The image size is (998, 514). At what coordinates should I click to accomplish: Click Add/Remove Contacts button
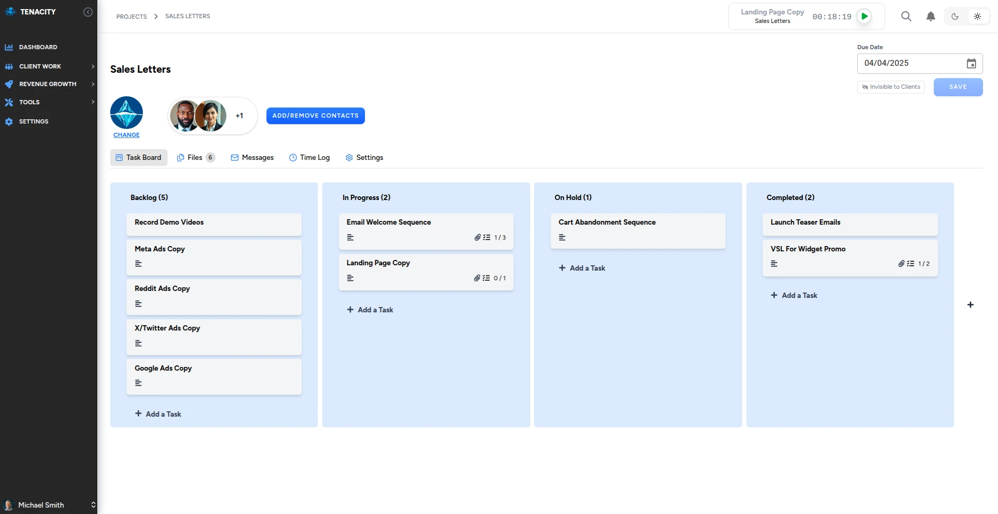coord(315,116)
